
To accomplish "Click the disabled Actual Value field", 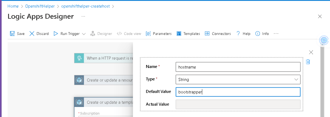I will pyautogui.click(x=238, y=104).
